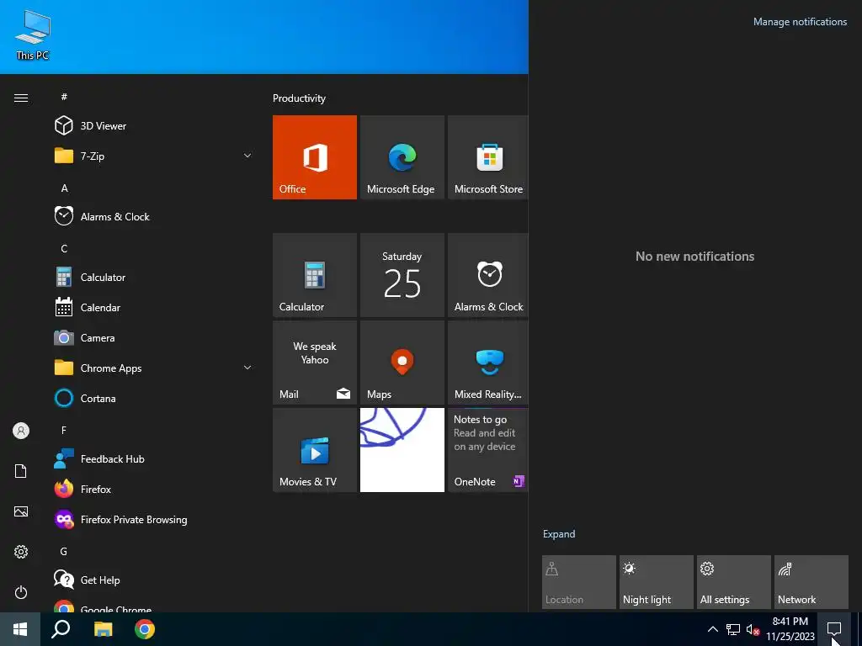The height and width of the screenshot is (646, 862).
Task: Launch Firefox from the app list
Action: click(x=154, y=489)
